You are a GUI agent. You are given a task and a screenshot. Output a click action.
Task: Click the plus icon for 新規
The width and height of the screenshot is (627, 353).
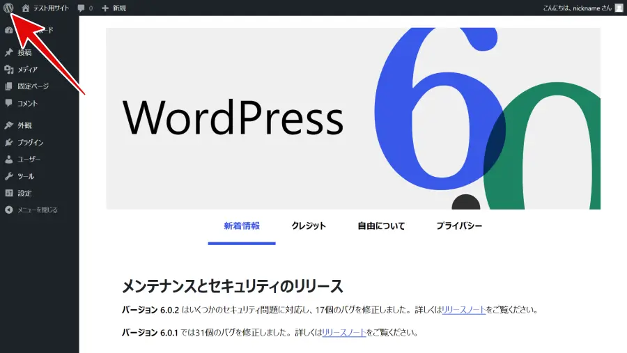point(105,8)
